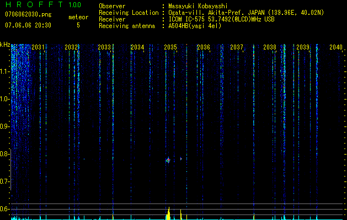347x220 pixels.
Task: Click the bright meteor echo near 2035
Action: click(x=168, y=160)
